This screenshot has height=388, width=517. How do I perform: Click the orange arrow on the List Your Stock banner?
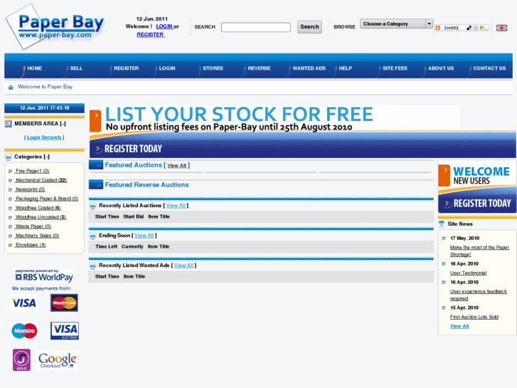pos(95,121)
